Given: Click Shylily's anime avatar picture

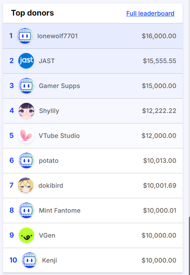Looking at the screenshot, I should pos(26,111).
